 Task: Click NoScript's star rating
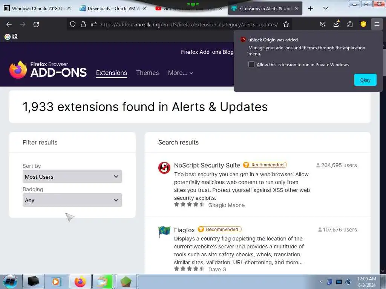pyautogui.click(x=189, y=204)
